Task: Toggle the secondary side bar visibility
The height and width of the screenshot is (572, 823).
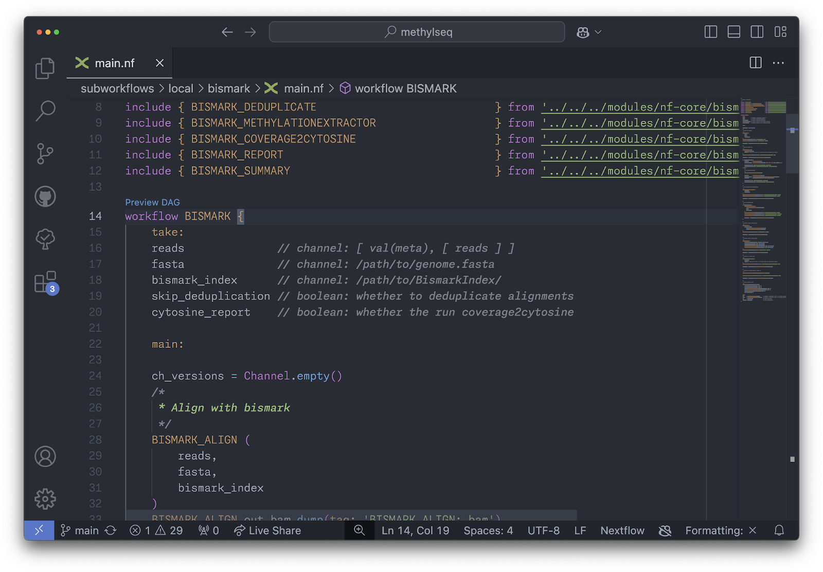Action: 757,32
